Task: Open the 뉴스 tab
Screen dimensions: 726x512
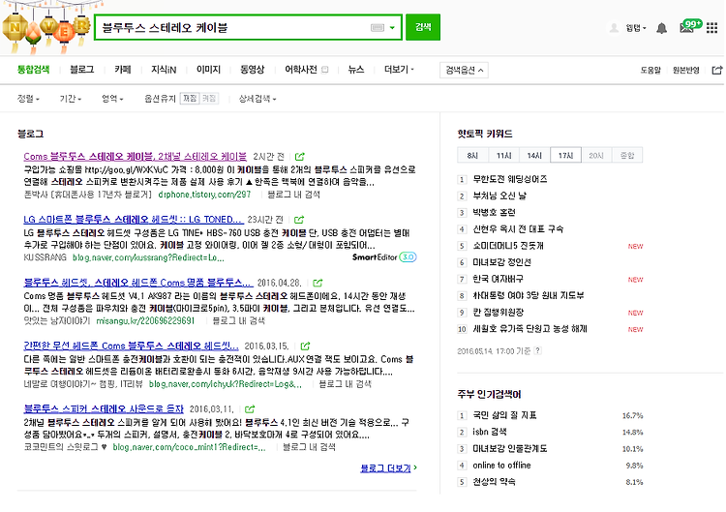Action: [356, 70]
